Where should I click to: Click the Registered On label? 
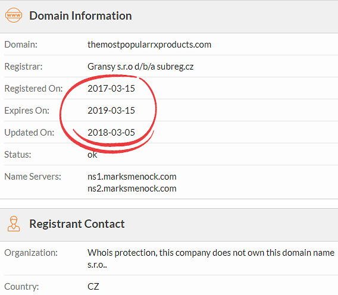[x=34, y=89]
